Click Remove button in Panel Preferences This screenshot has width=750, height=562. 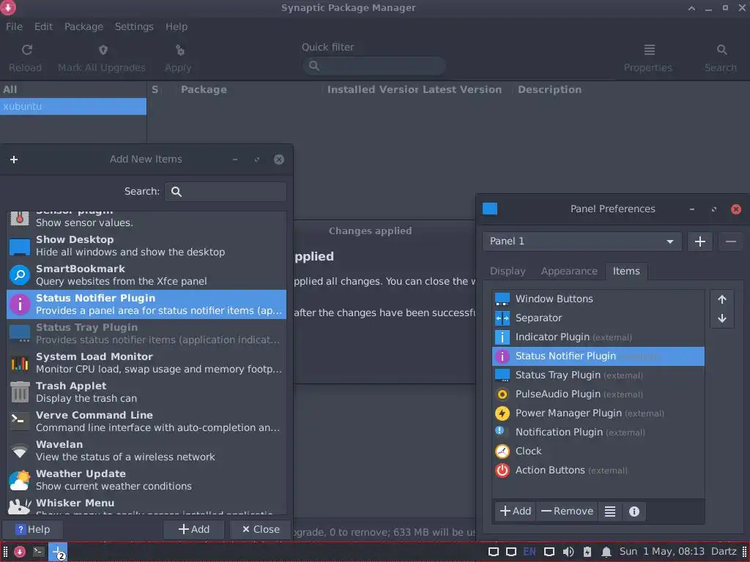pyautogui.click(x=567, y=512)
